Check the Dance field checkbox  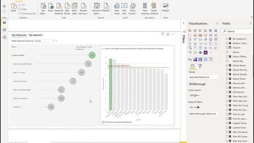(227, 52)
